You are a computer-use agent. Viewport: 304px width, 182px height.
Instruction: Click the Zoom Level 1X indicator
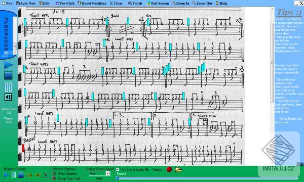tap(9, 111)
